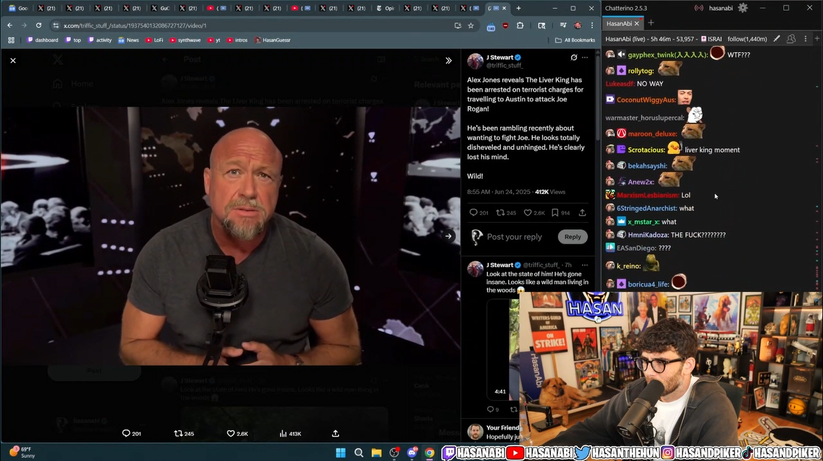Open the intros bookmark
823x461 pixels.
click(x=237, y=40)
